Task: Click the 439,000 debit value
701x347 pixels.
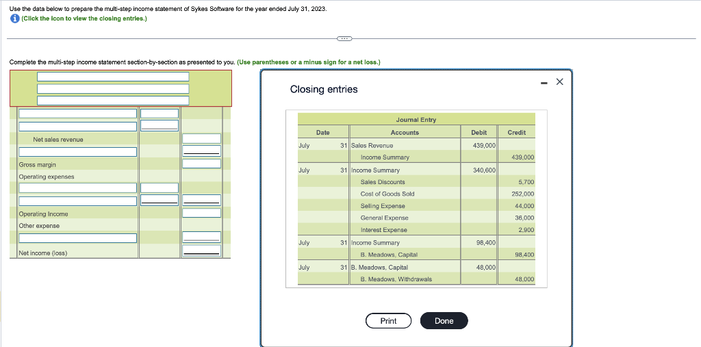Action: click(483, 145)
